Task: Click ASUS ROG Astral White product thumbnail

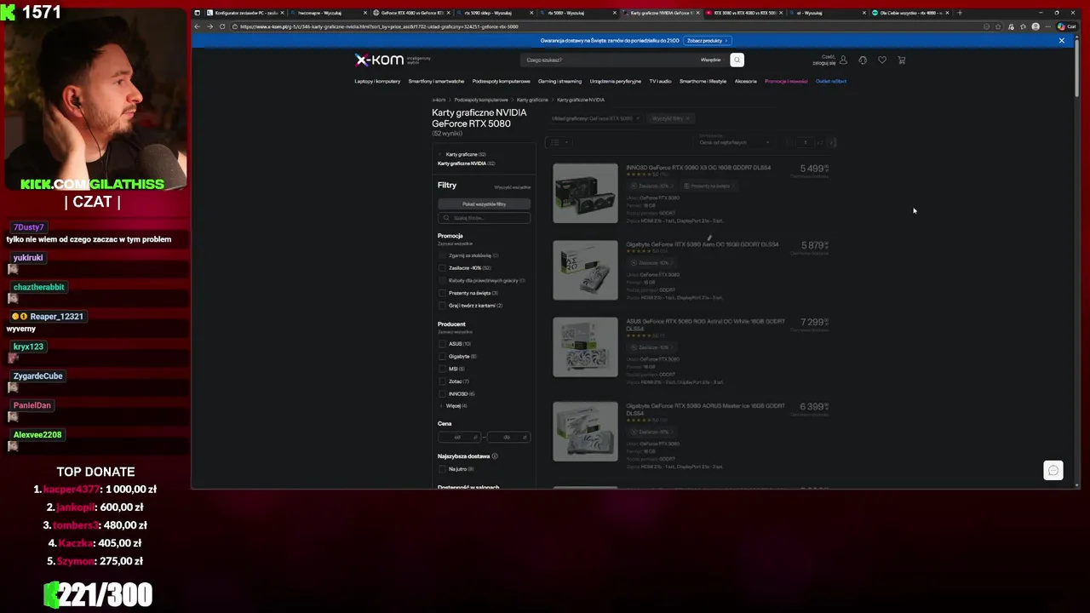Action: 585,347
